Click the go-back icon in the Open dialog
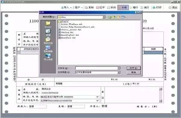The image size is (181, 118). (110, 17)
